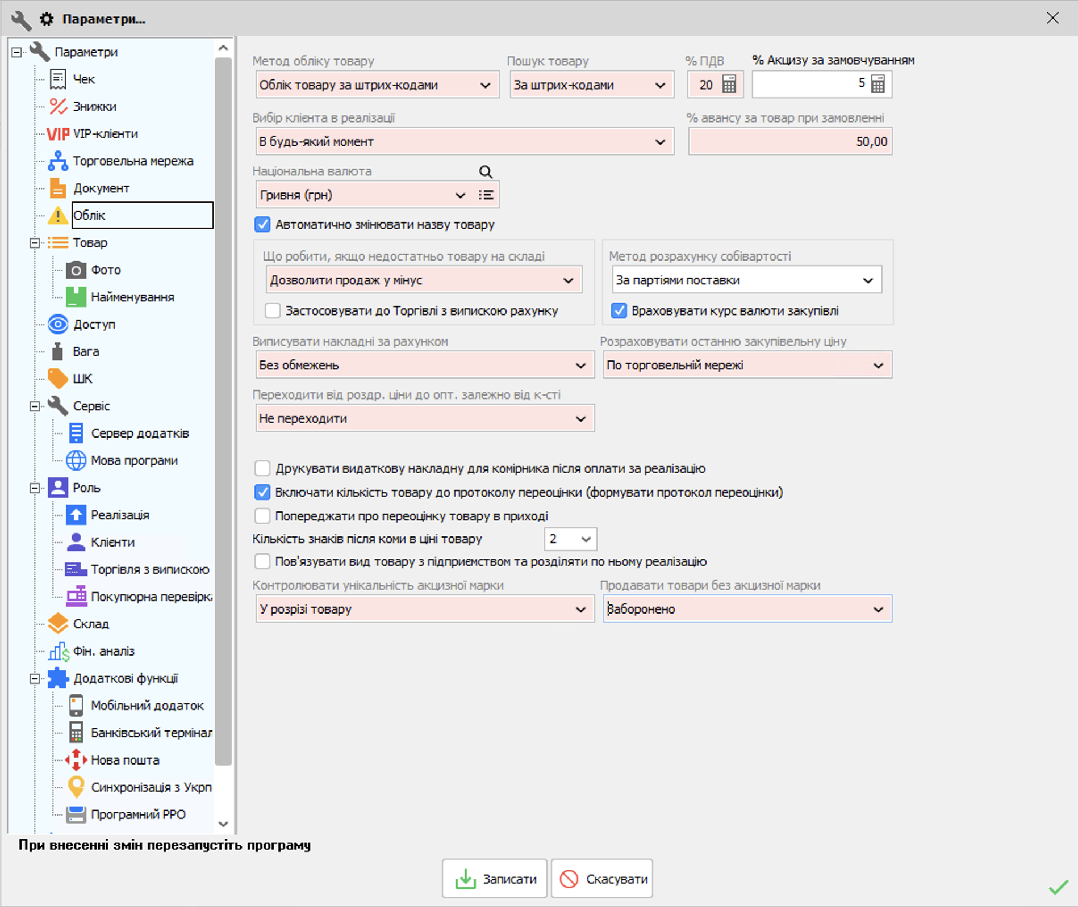Viewport: 1078px width, 907px height.
Task: Click the search magnifier next to Національна валюта
Action: coord(485,171)
